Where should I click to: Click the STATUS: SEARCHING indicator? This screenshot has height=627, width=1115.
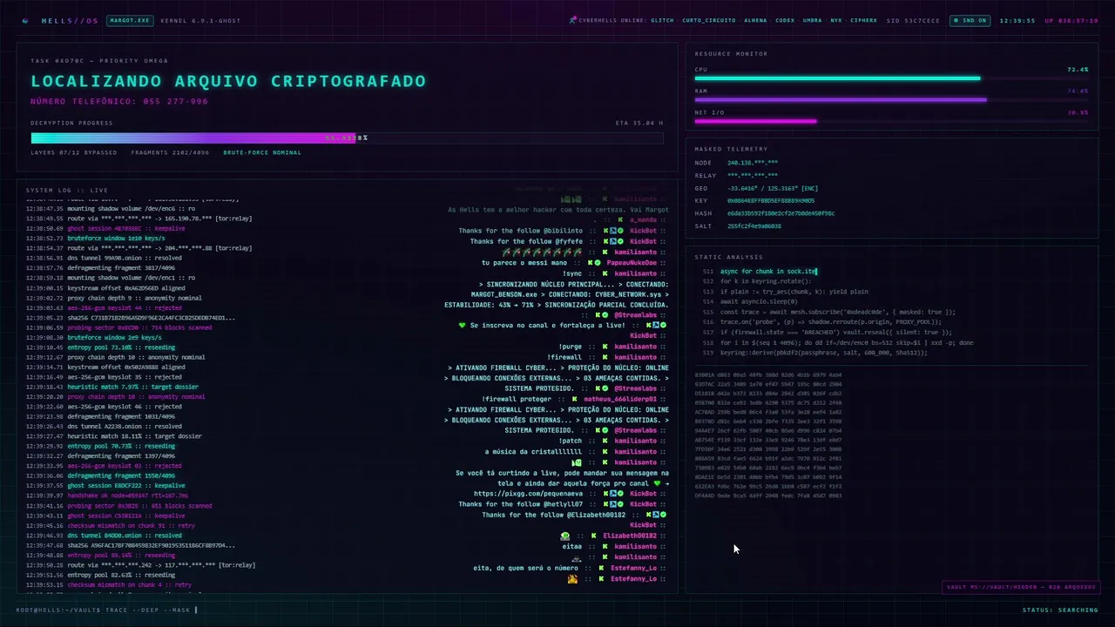(x=1060, y=610)
